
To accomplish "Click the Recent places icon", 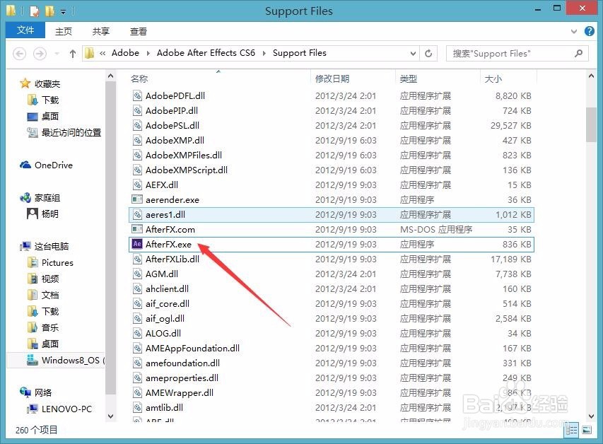I will pos(33,132).
